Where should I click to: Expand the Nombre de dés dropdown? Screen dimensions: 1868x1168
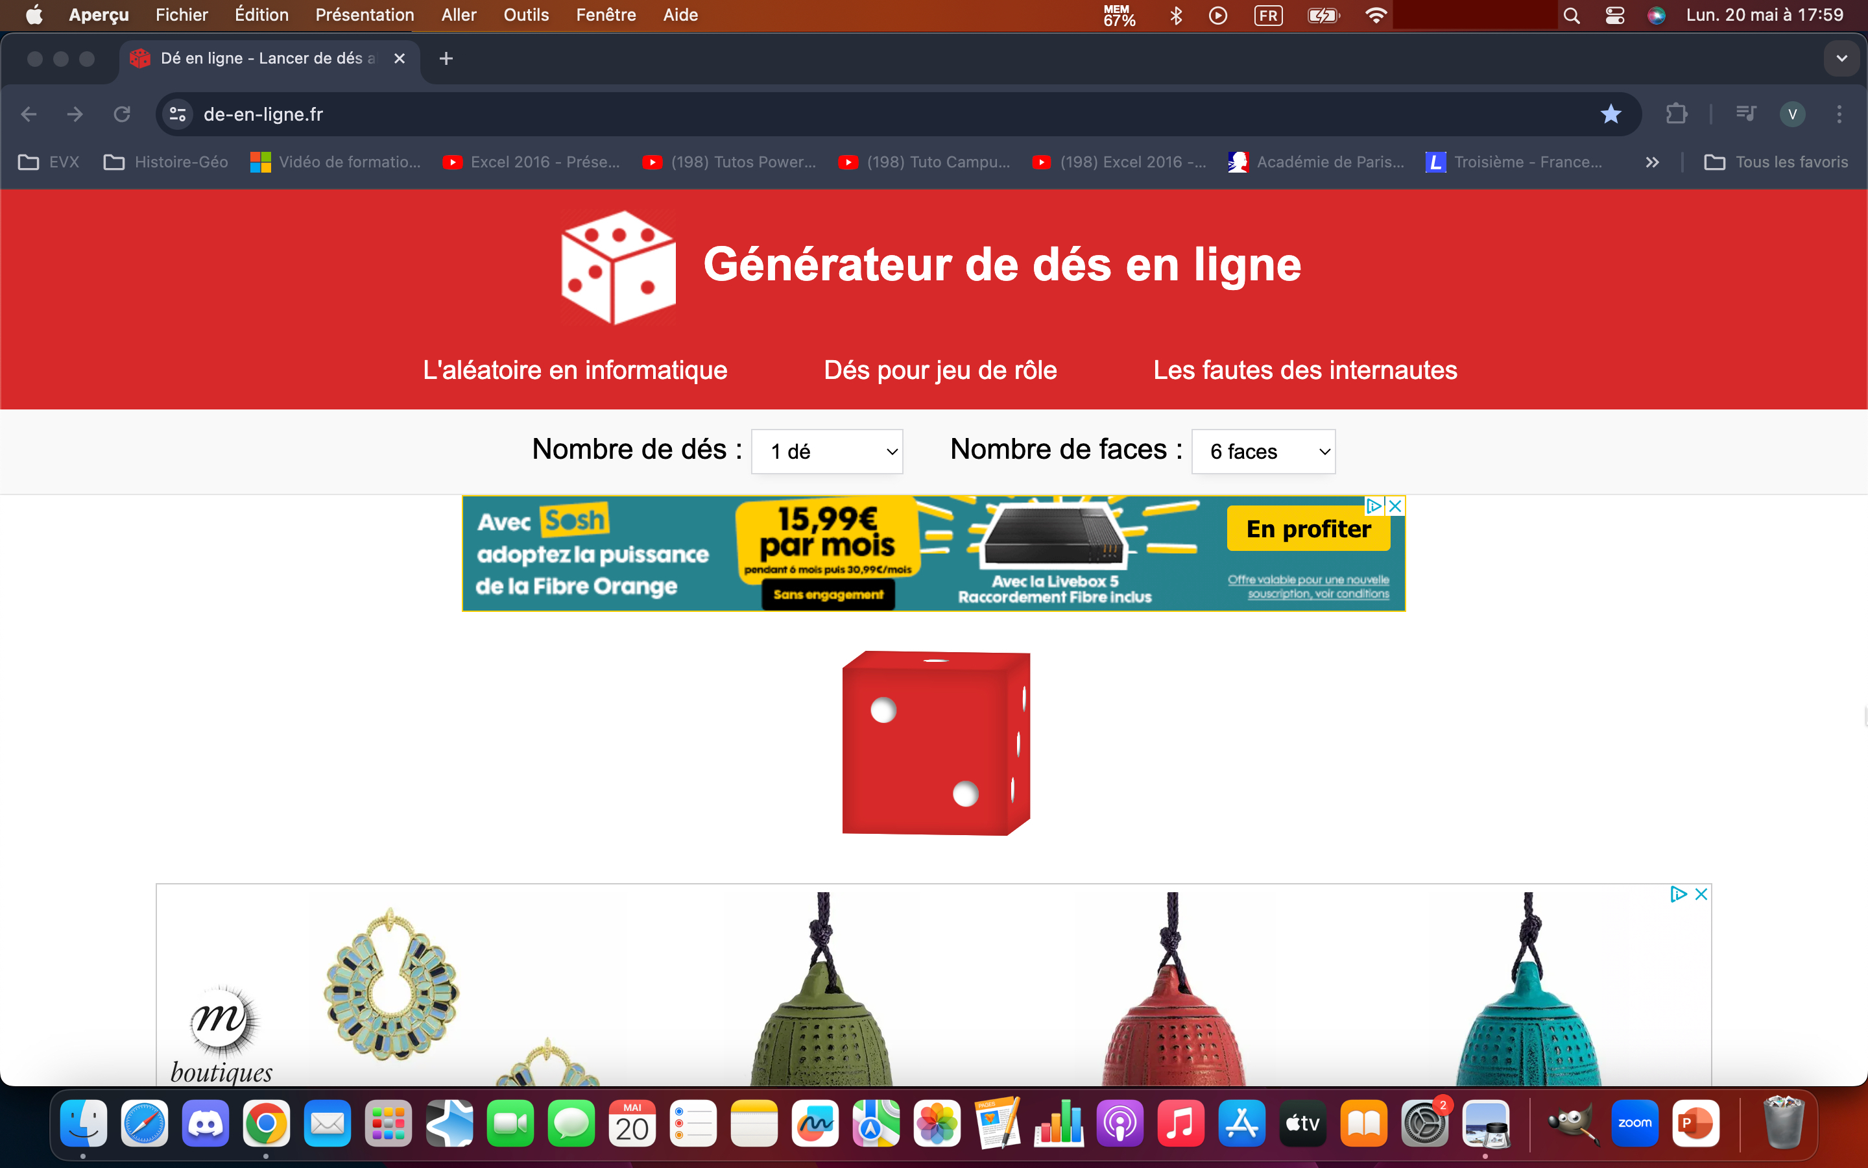click(x=827, y=451)
